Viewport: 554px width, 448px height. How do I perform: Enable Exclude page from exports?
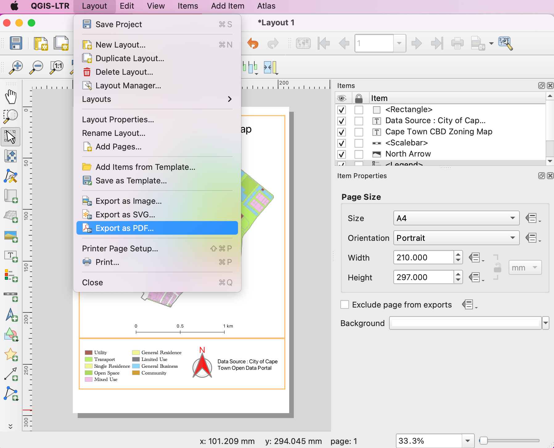pyautogui.click(x=345, y=305)
